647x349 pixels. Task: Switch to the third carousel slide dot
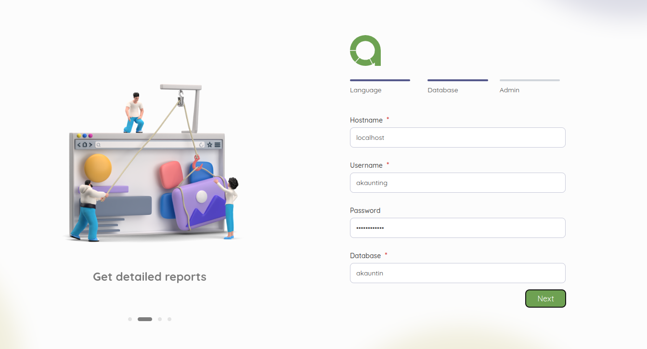pyautogui.click(x=160, y=319)
